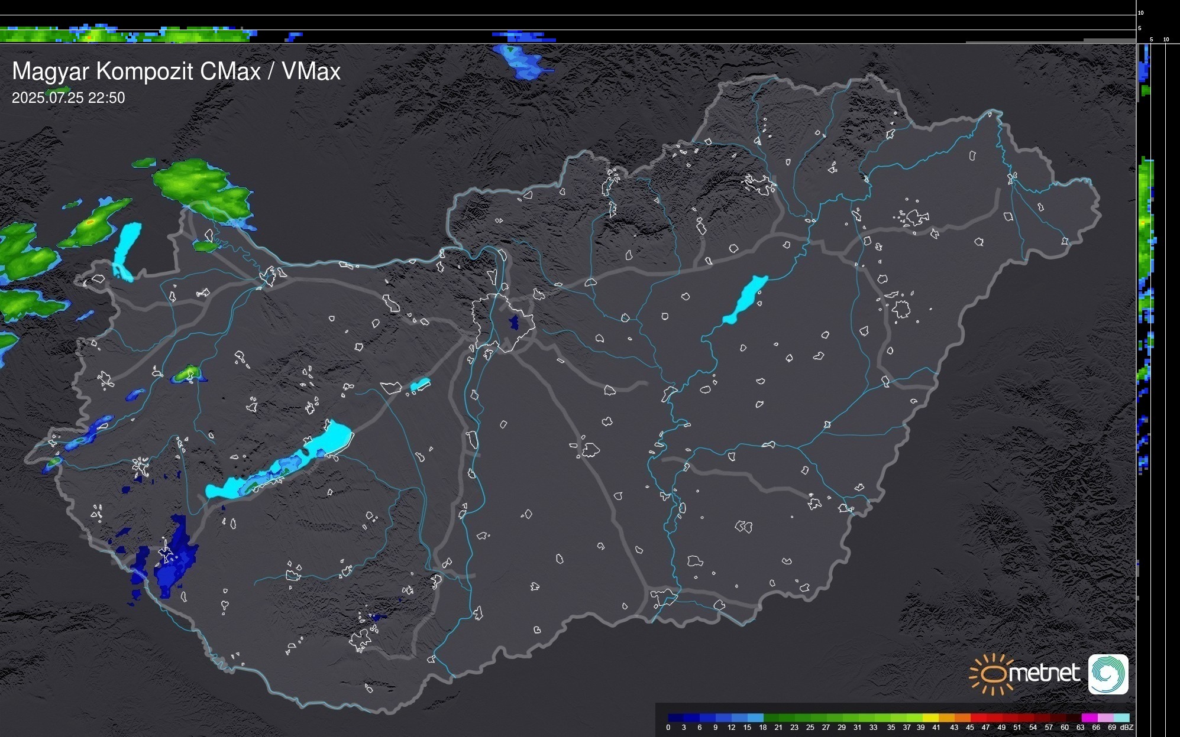The height and width of the screenshot is (737, 1180).
Task: Click the 2025.07.25 22:50 timestamp
Action: 68,98
